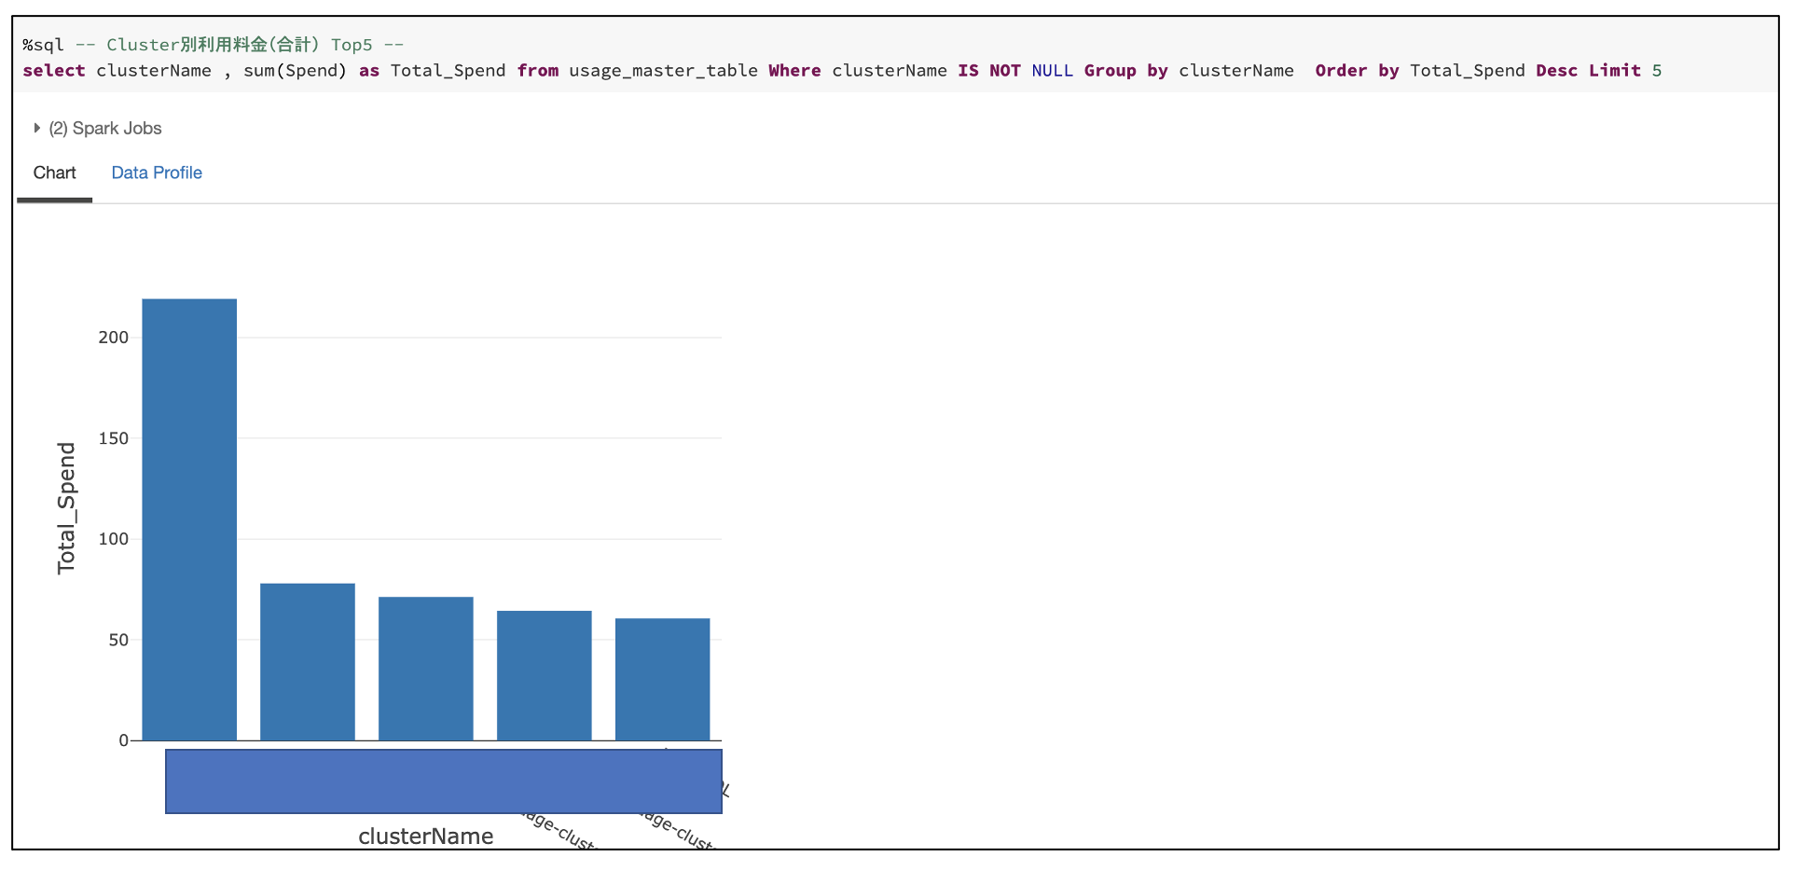1794x871 pixels.
Task: Click the 'select' keyword in the query
Action: 54,71
